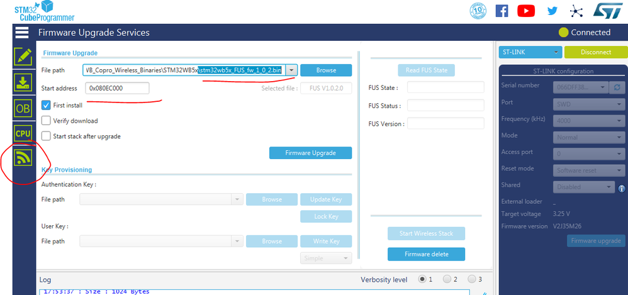Open the hamburger menu
Image resolution: width=628 pixels, height=295 pixels.
[x=21, y=33]
